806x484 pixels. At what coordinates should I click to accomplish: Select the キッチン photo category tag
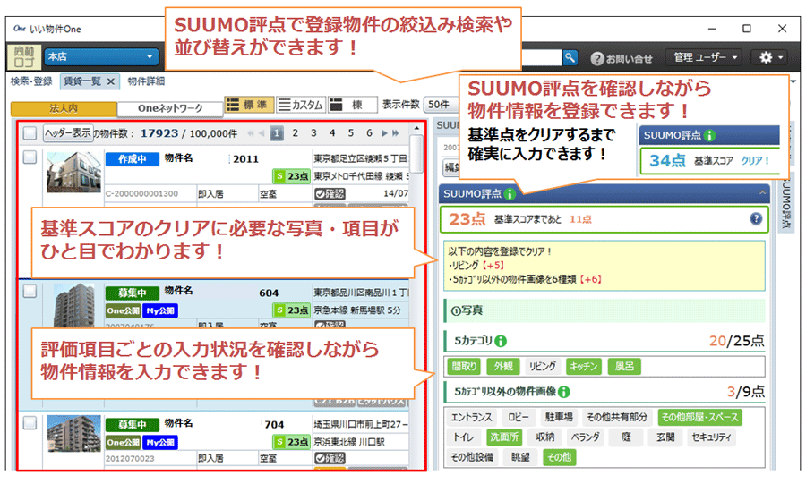pyautogui.click(x=583, y=367)
